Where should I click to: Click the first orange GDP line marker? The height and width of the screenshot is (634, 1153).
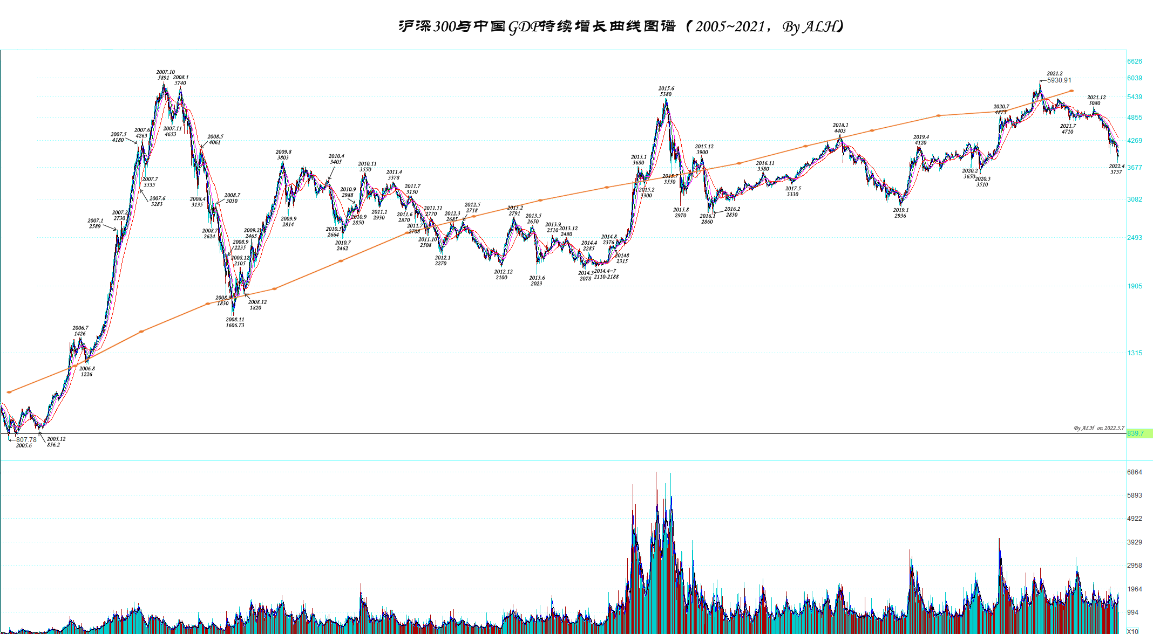(x=9, y=392)
